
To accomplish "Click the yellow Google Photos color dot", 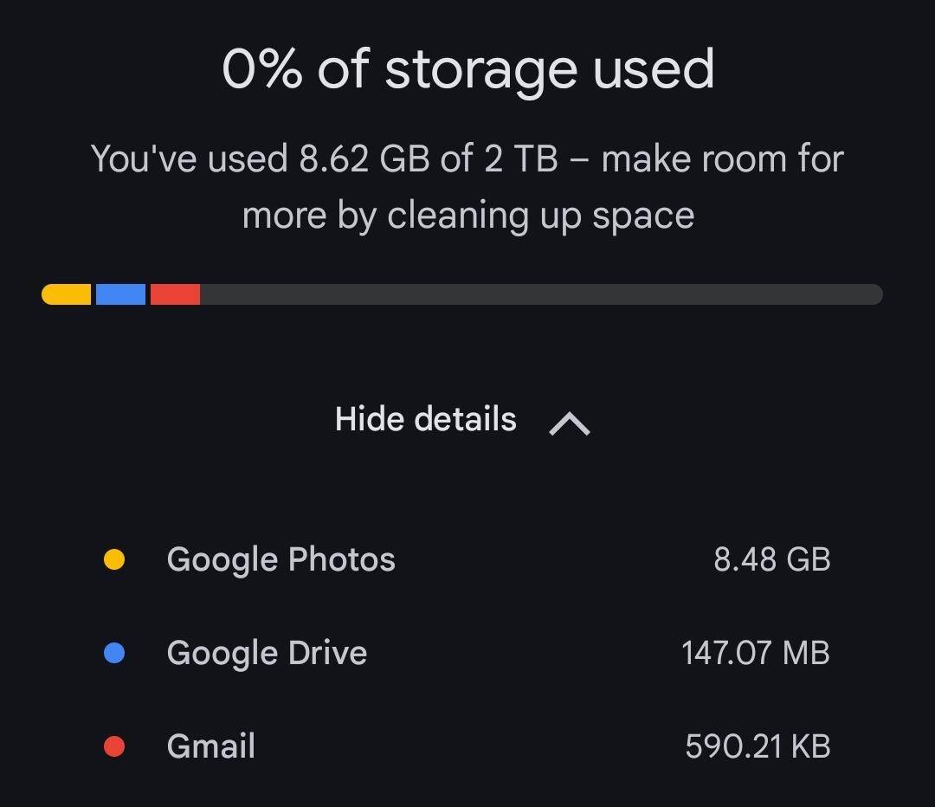I will click(114, 560).
